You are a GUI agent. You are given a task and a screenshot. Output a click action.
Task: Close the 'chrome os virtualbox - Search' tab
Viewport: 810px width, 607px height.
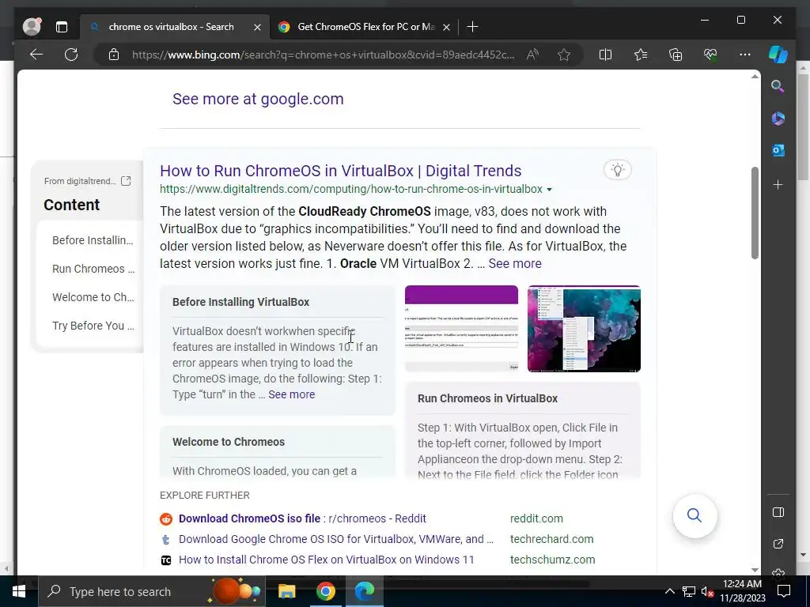pos(257,27)
